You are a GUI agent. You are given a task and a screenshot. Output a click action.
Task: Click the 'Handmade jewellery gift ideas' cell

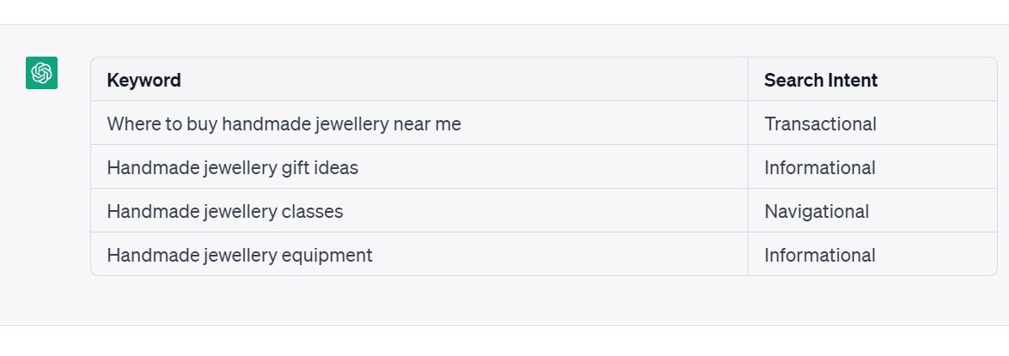pos(419,167)
